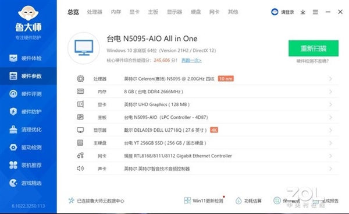Open the hamburger menu icon
Screen dimensions: 349x214
click(315, 12)
